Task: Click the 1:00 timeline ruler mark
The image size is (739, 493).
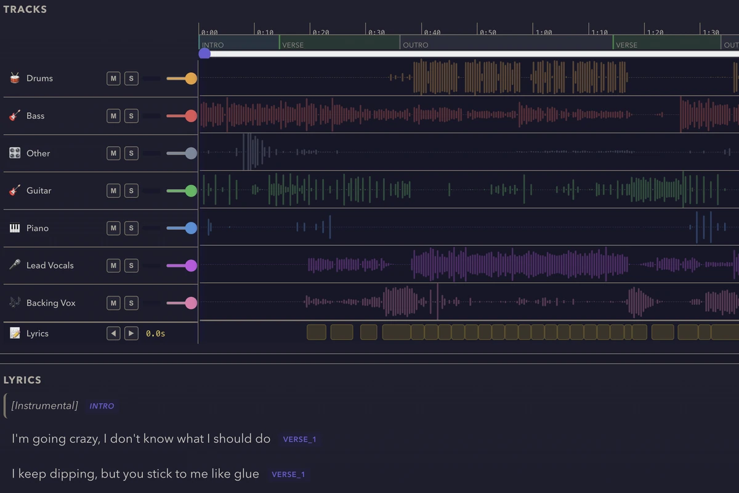Action: [x=544, y=32]
